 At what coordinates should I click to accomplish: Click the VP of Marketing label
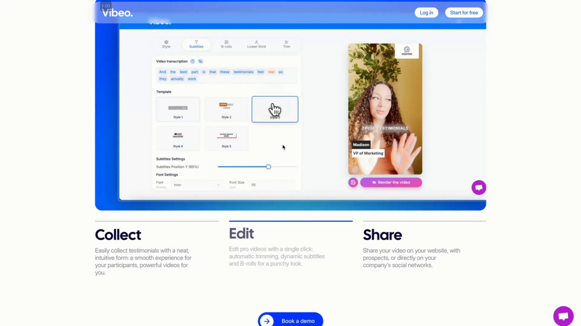coord(368,153)
